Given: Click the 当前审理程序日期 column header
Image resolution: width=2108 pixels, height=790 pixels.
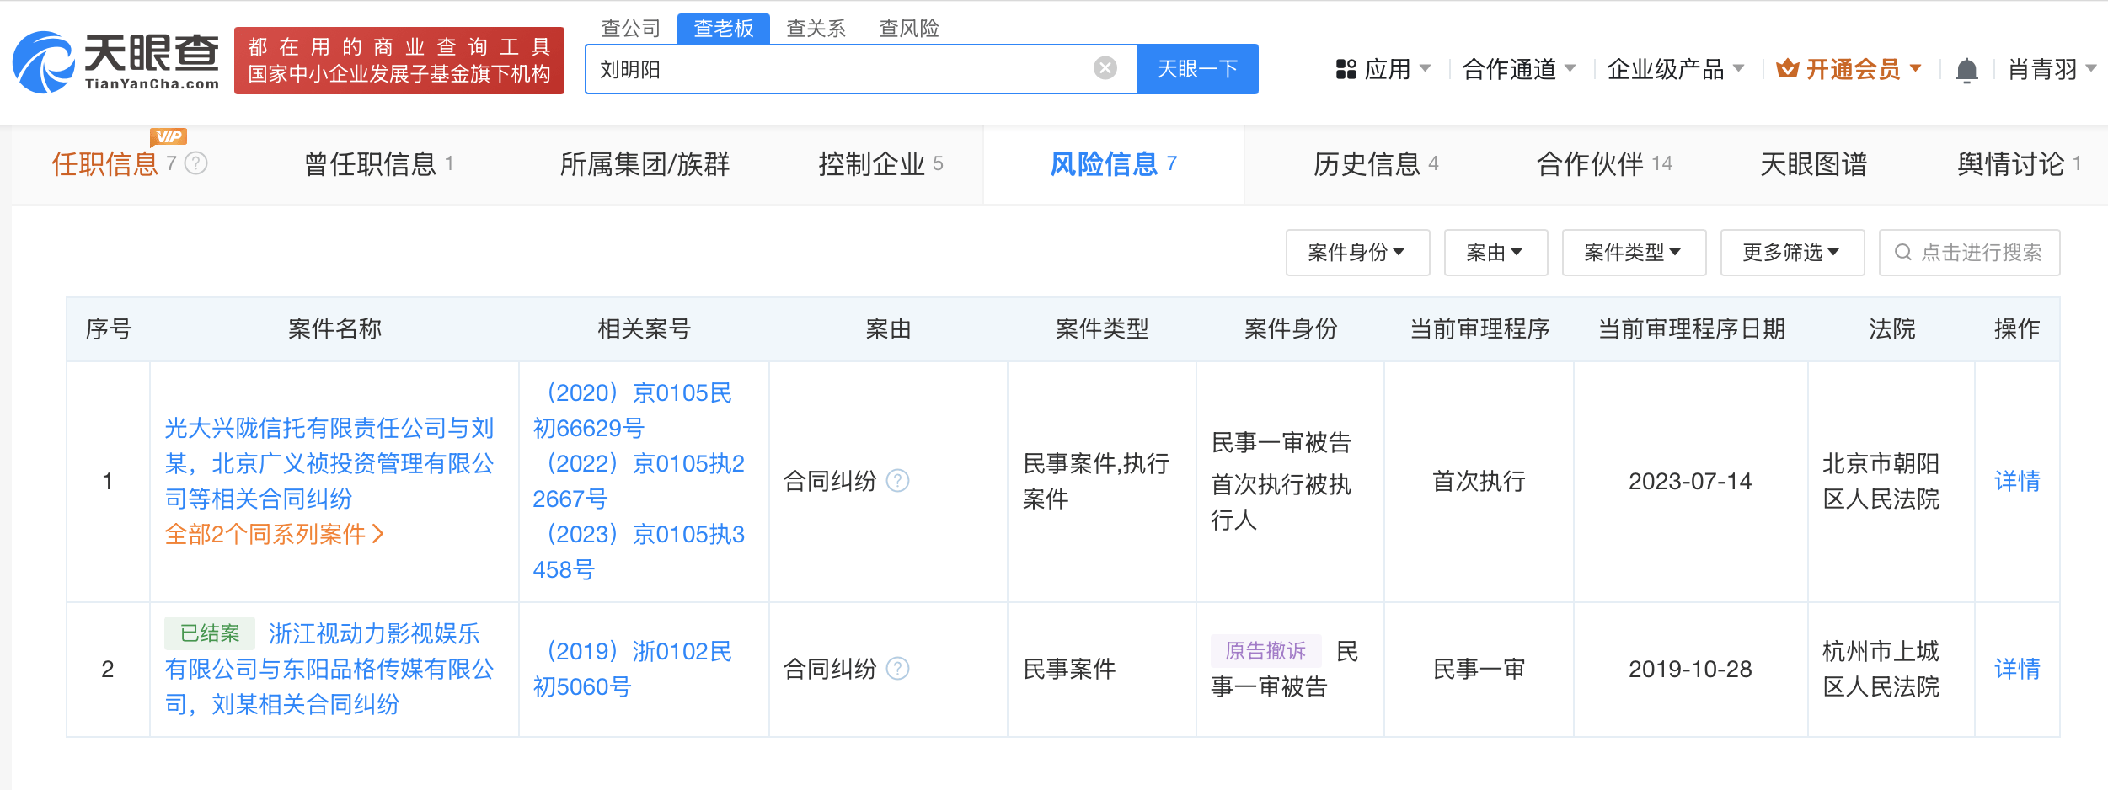Looking at the screenshot, I should pos(1692,328).
